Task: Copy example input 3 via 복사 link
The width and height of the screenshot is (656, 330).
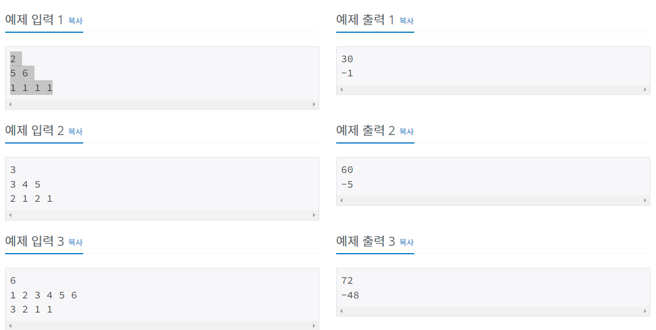Action: pyautogui.click(x=75, y=242)
